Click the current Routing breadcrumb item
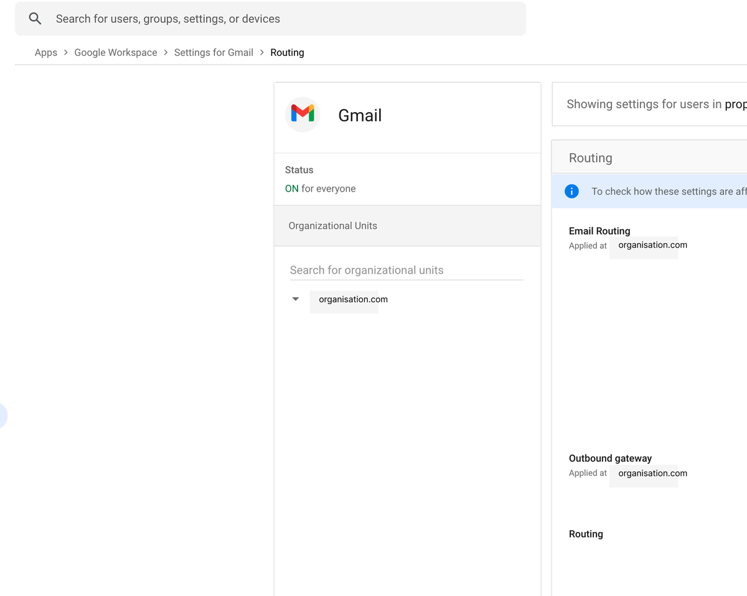Screen dimensions: 747x596 [287, 52]
